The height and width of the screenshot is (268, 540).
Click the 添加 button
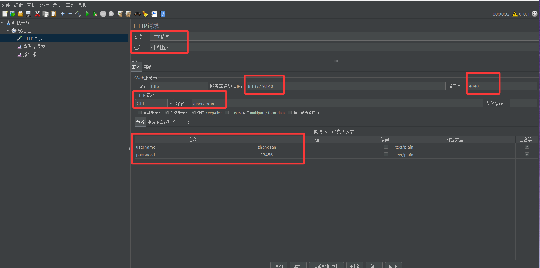298,265
